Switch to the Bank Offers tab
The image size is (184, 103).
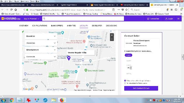57,25
